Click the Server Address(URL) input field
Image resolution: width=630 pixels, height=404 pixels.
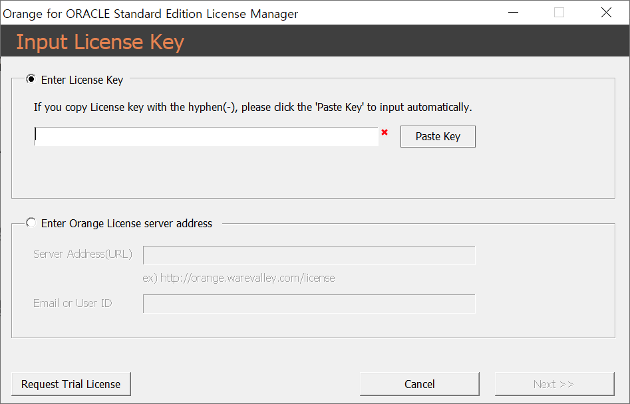click(x=309, y=255)
